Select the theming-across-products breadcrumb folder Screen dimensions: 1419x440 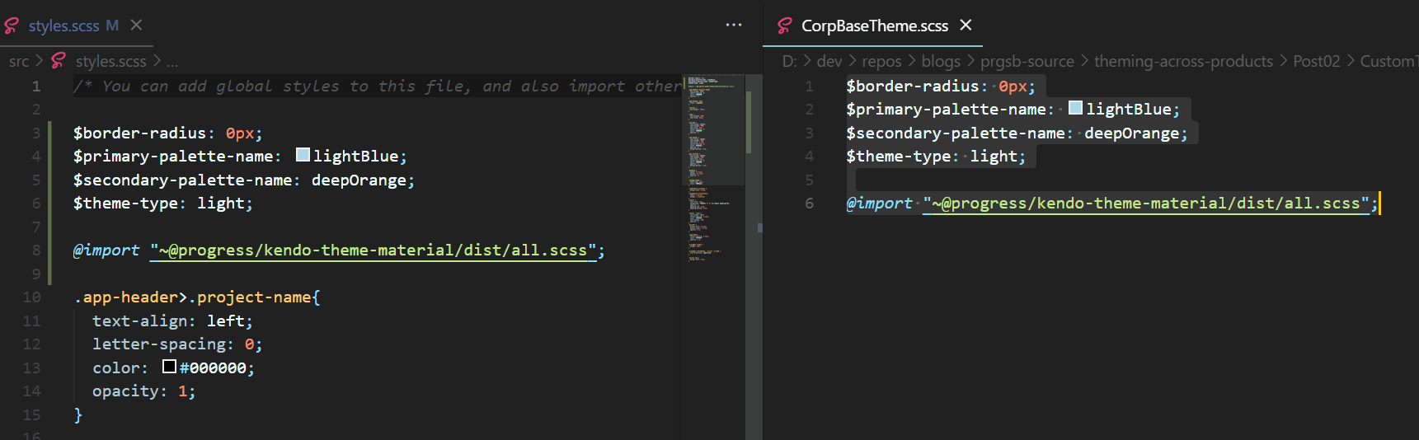(1183, 62)
